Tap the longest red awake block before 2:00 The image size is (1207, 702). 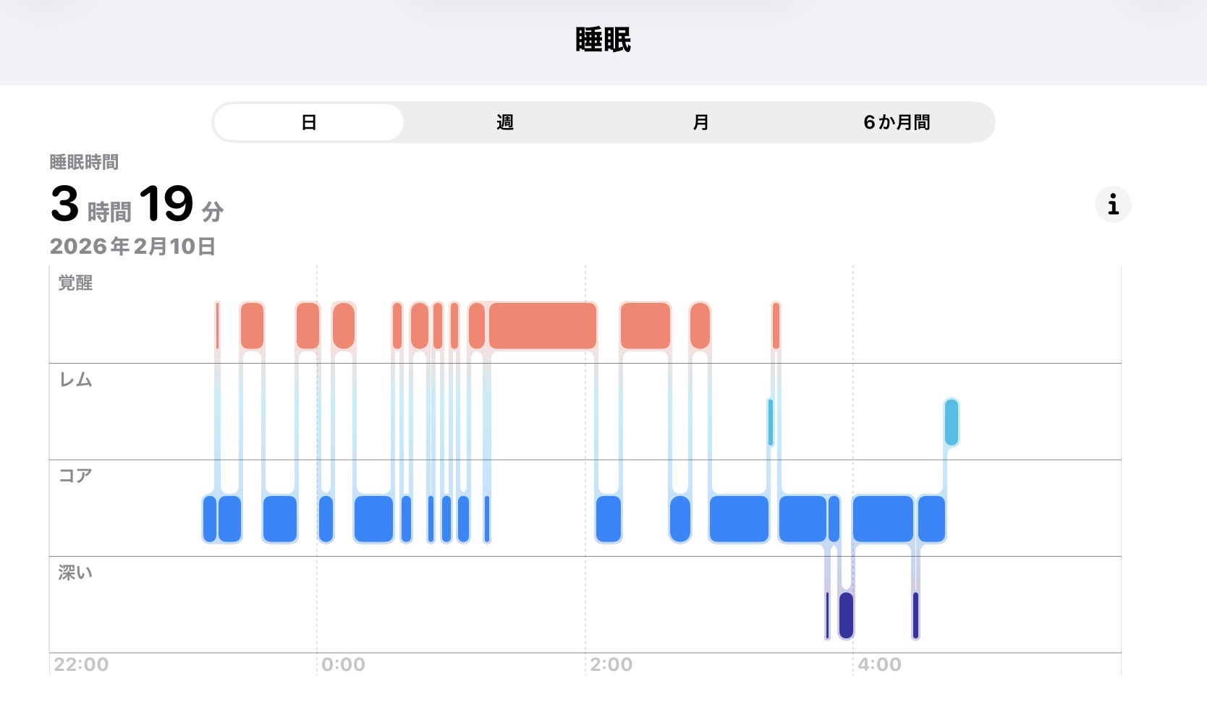542,326
